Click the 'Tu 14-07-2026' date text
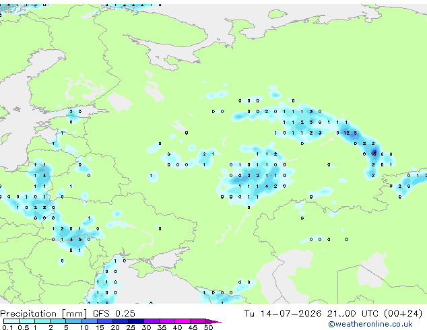 283,314
